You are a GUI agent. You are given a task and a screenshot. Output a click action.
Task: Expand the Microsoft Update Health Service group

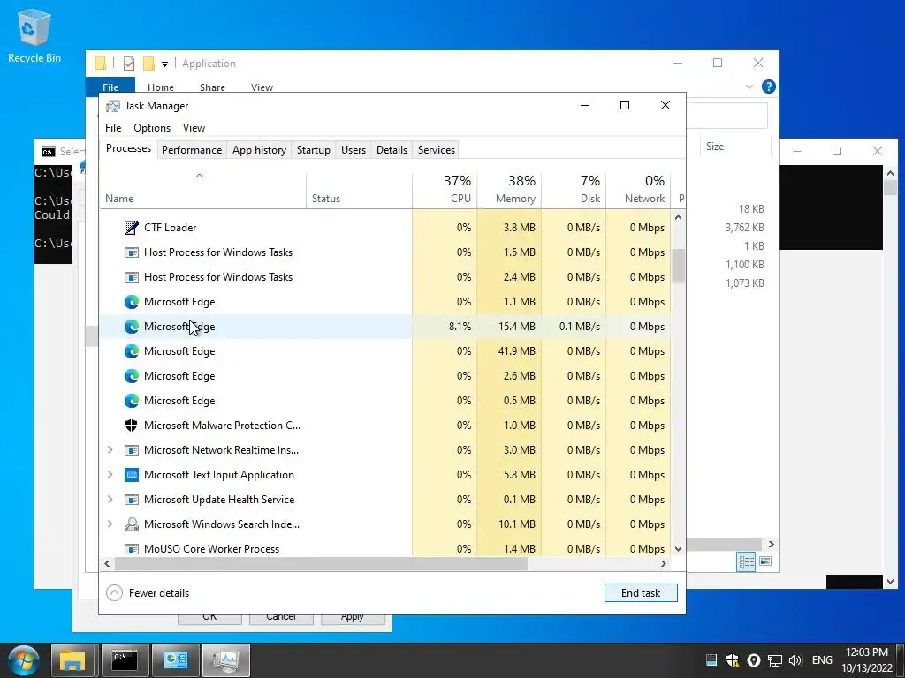110,500
